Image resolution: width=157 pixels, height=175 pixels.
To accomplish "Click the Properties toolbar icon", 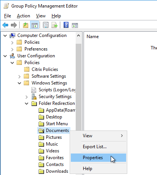I will pos(46,25).
